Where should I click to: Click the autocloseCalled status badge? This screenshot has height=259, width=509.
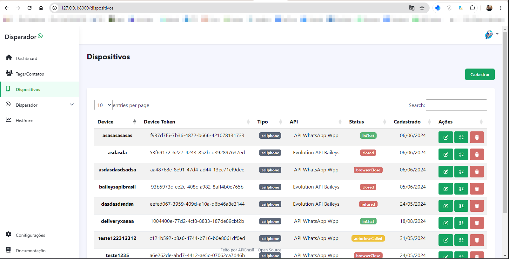pos(368,238)
